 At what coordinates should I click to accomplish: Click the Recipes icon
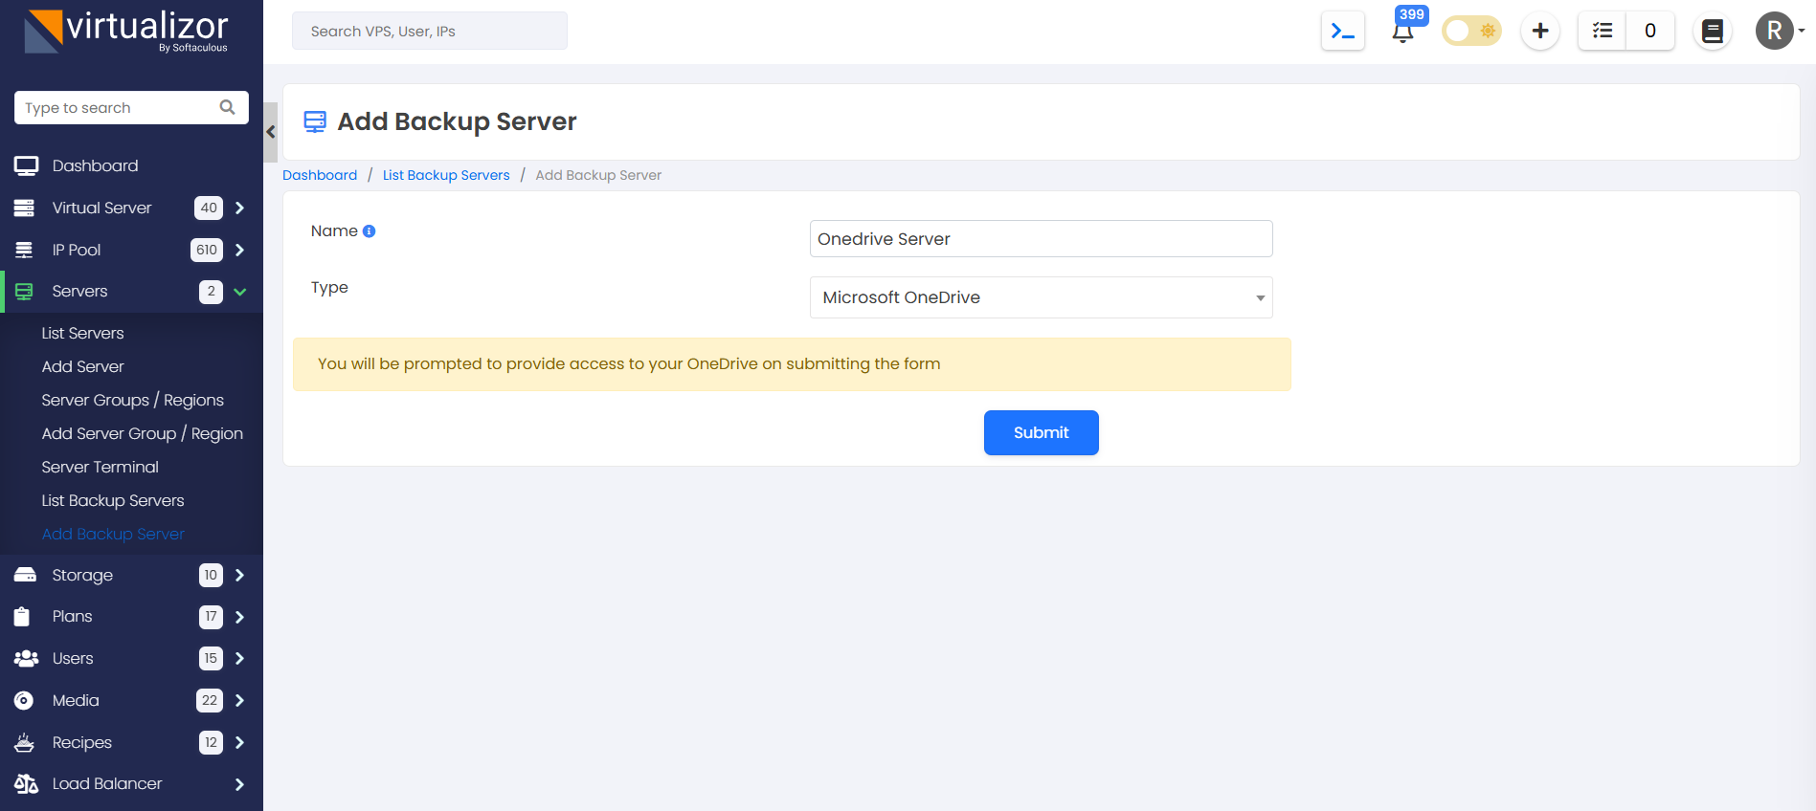pos(25,742)
